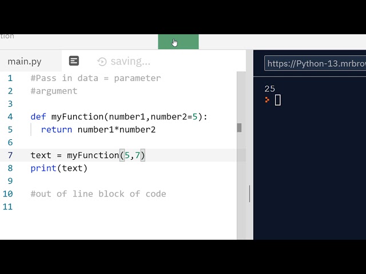Click the pane divider handle between editor and console
Viewport: 366px width, 274px height.
[x=249, y=194]
